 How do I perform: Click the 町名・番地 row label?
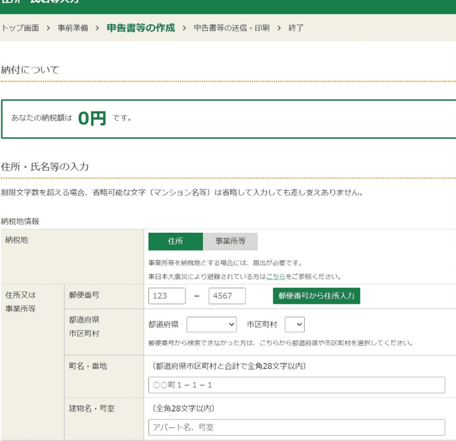tap(88, 366)
